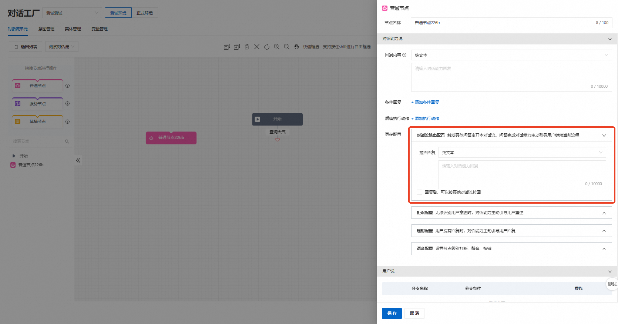This screenshot has height=324, width=618.
Task: Click the info icon beside 普通节点 palette item
Action: coord(67,86)
